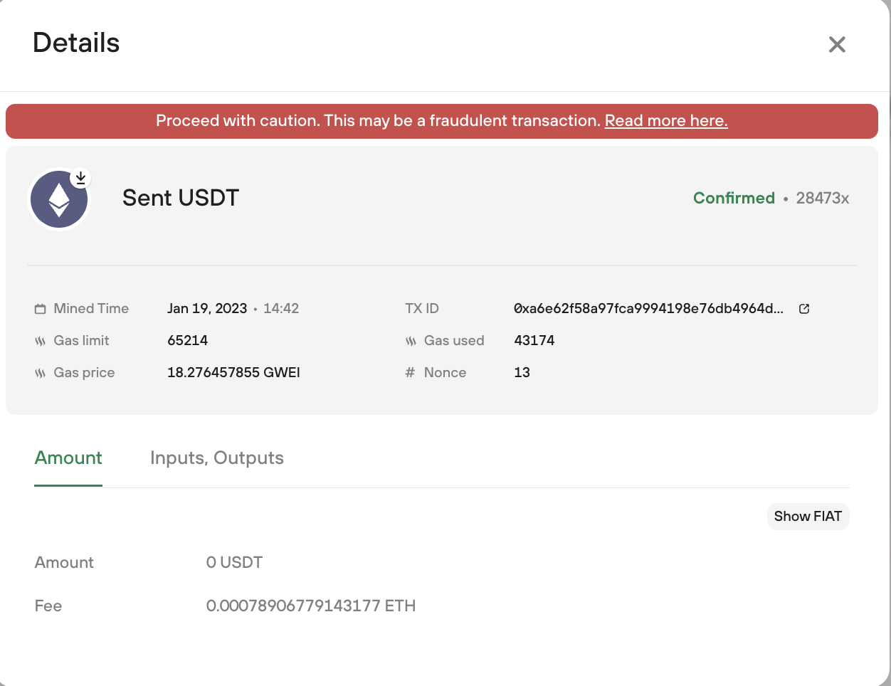Close the Details dialog with X
The height and width of the screenshot is (686, 891).
pos(837,44)
